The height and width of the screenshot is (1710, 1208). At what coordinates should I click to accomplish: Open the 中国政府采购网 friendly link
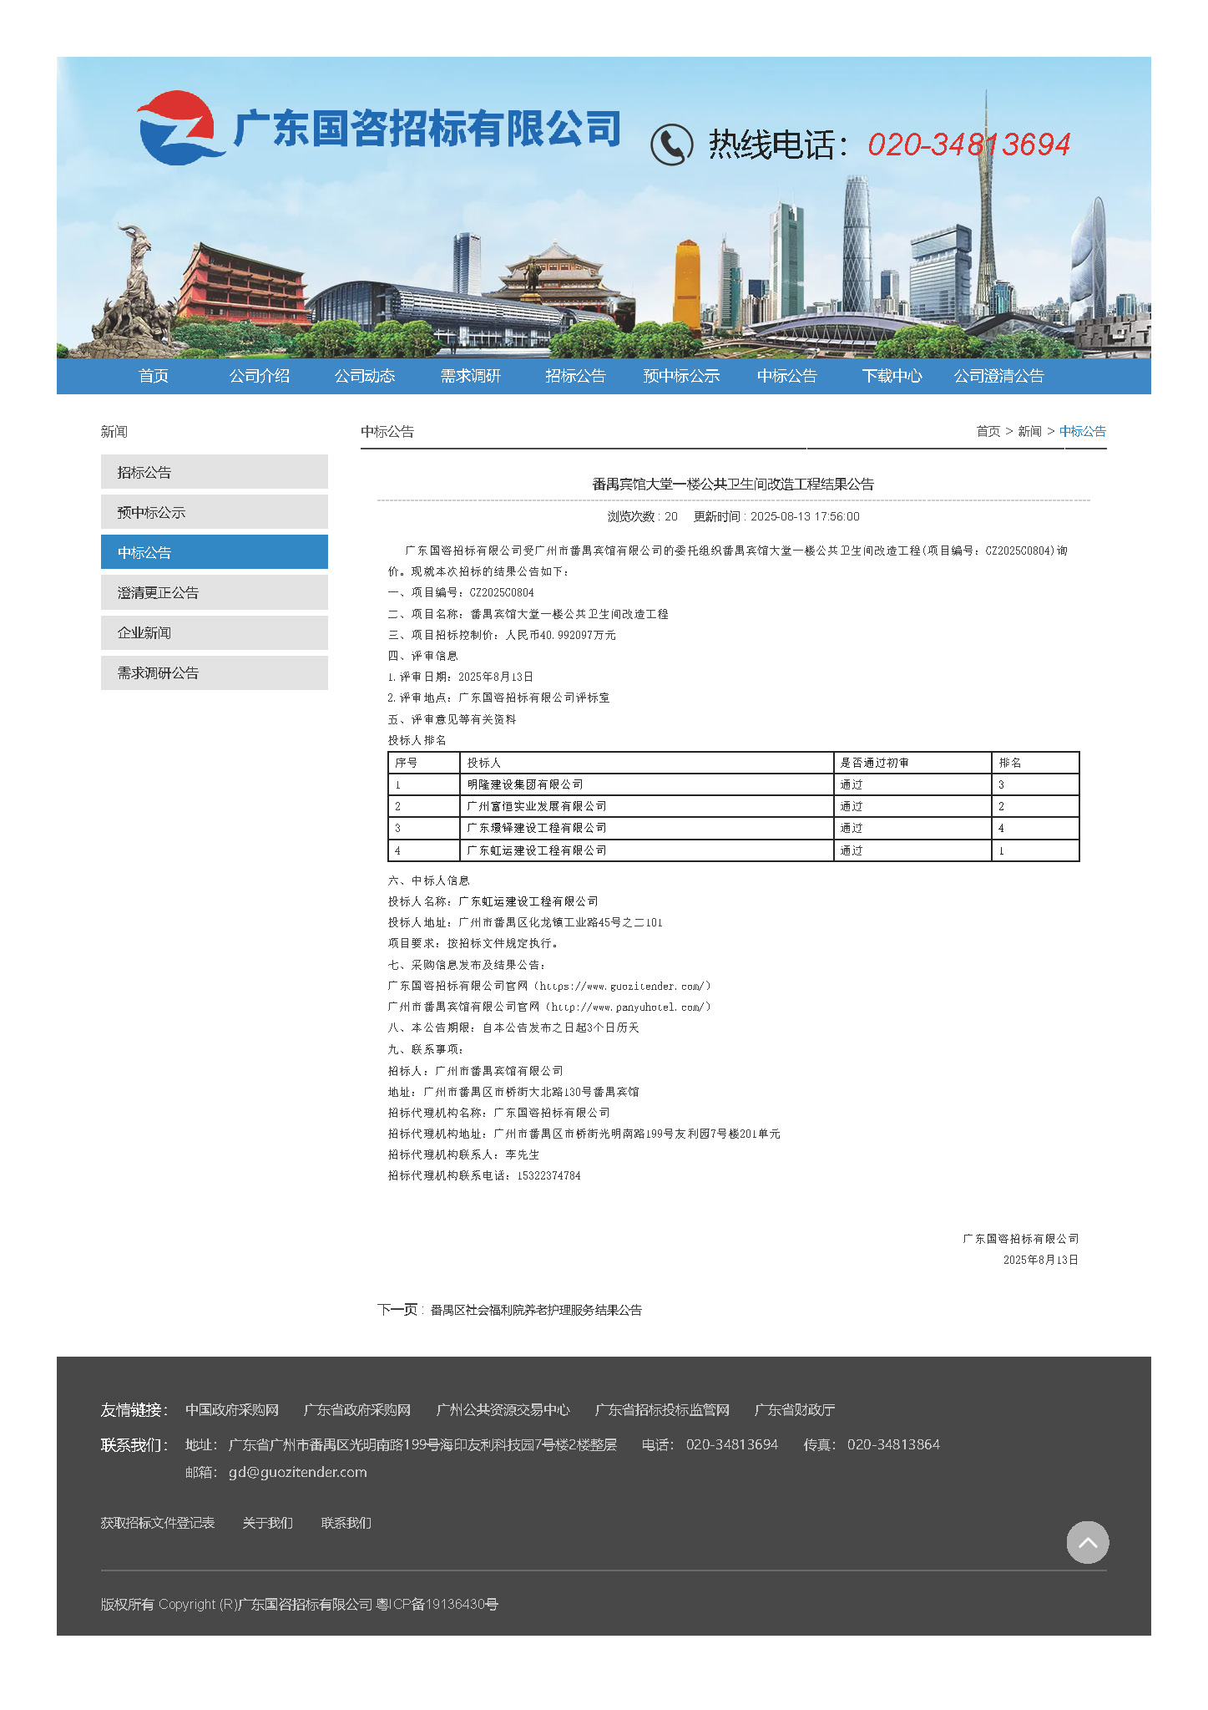pos(232,1410)
